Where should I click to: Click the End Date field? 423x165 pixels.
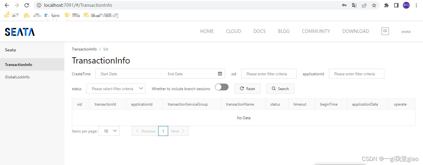189,74
